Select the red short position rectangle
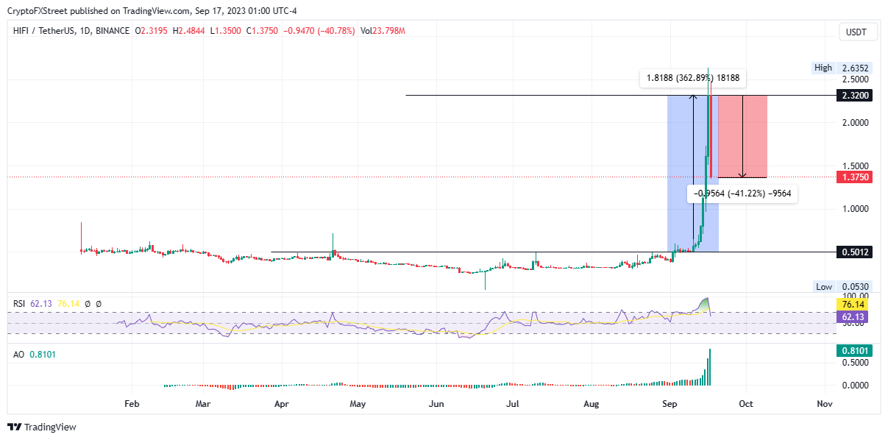This screenshot has height=440, width=888. point(742,136)
